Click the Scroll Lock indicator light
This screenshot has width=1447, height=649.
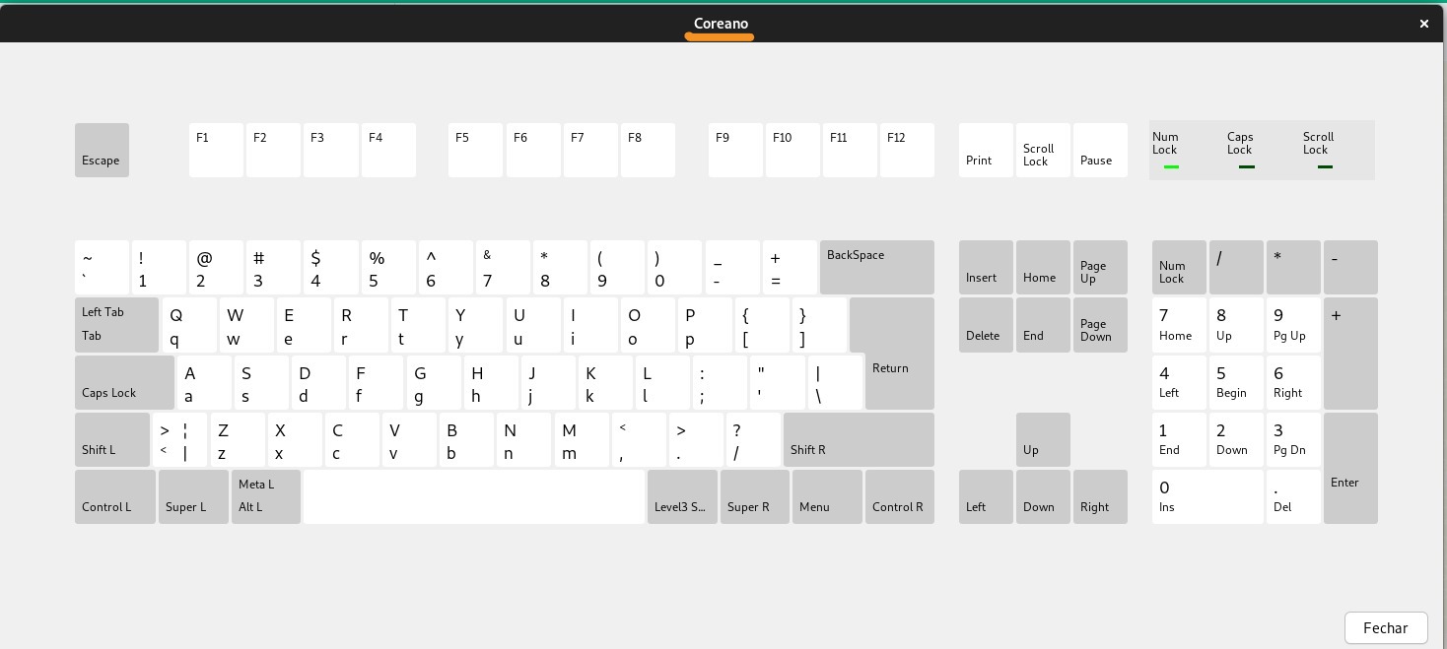coord(1325,167)
